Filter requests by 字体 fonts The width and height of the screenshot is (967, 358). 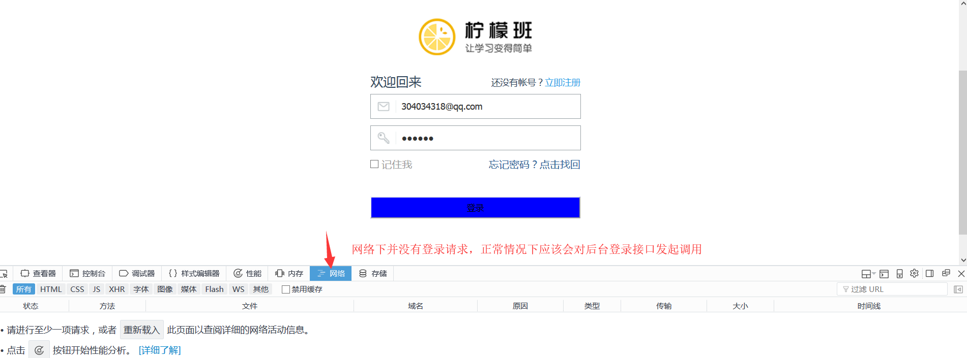pos(141,289)
